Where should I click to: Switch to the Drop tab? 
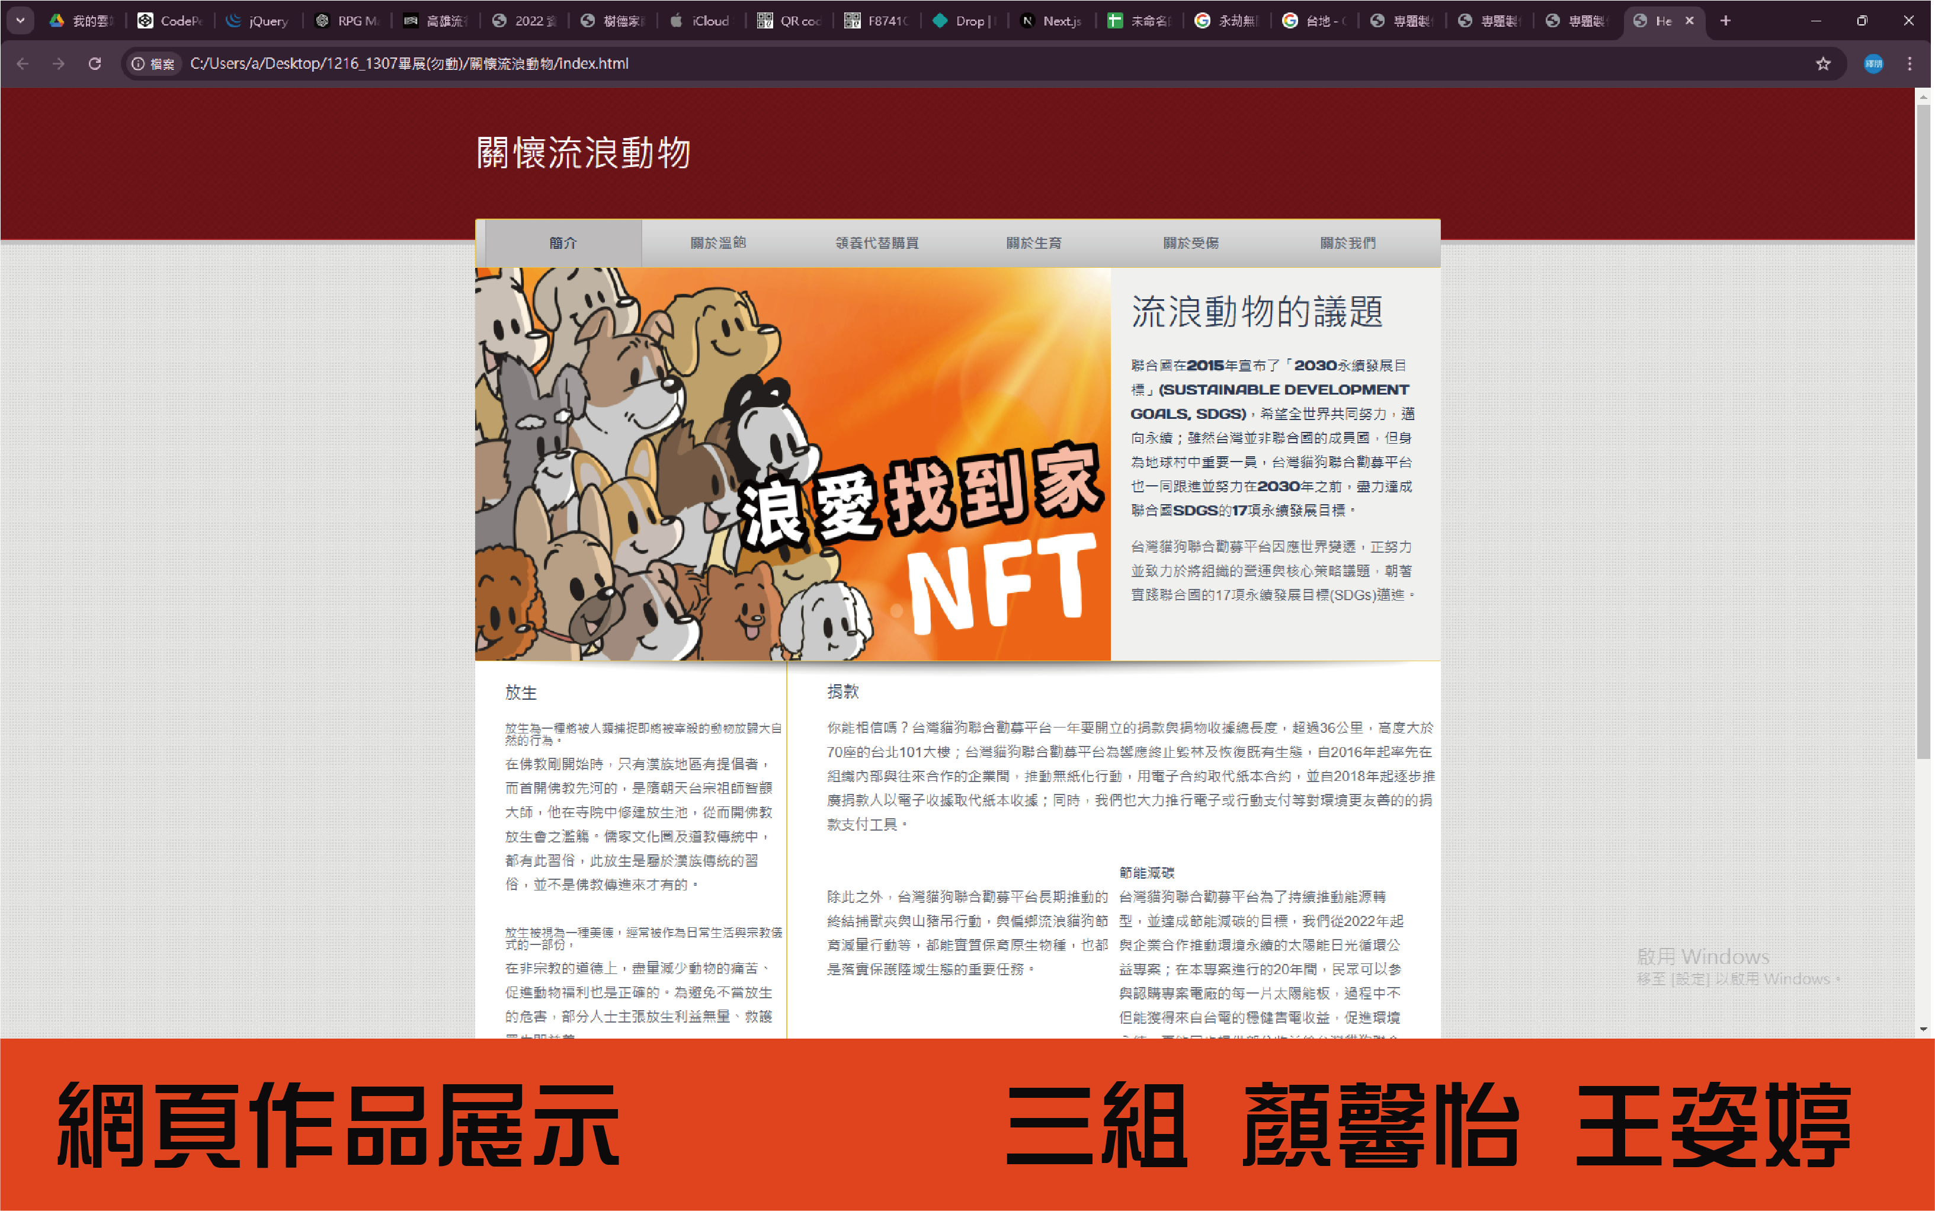[x=965, y=21]
